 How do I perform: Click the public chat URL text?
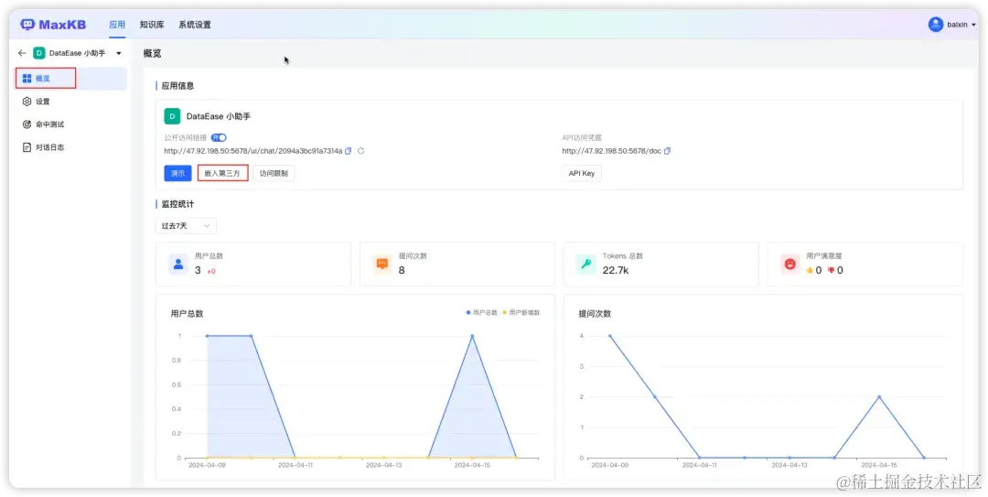pos(253,151)
